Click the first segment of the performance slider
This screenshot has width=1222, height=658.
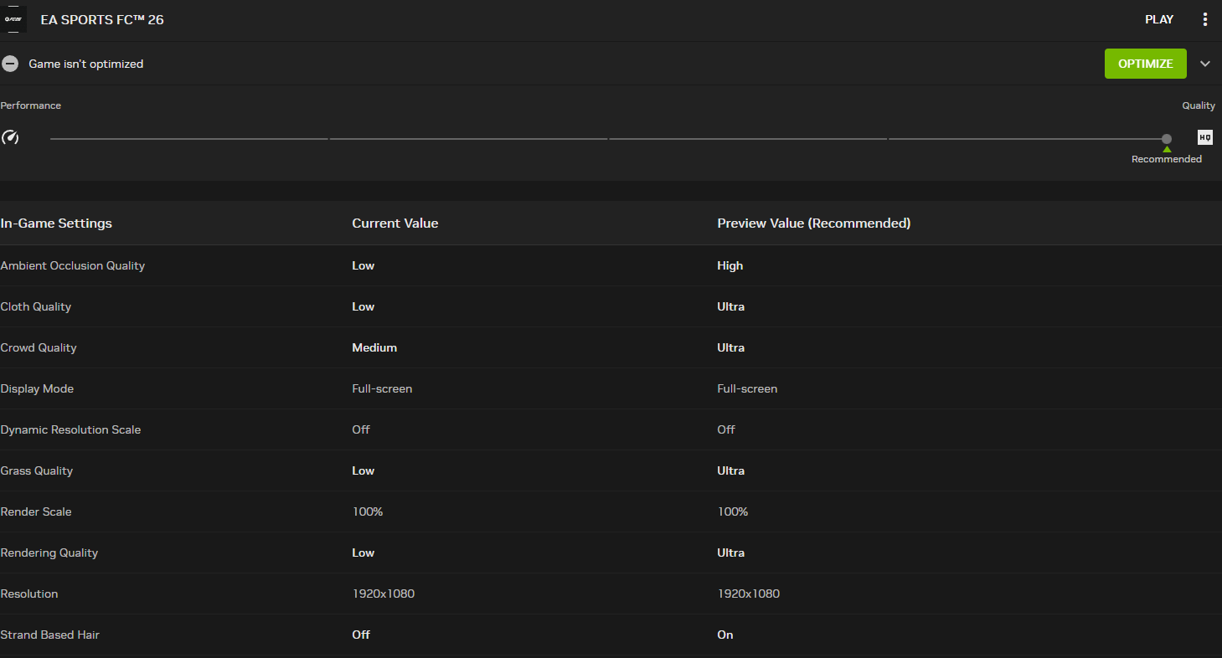[x=188, y=138]
